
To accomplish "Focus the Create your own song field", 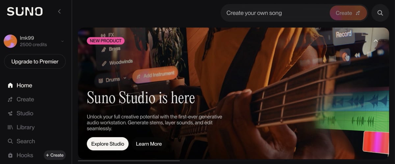I will [x=276, y=13].
